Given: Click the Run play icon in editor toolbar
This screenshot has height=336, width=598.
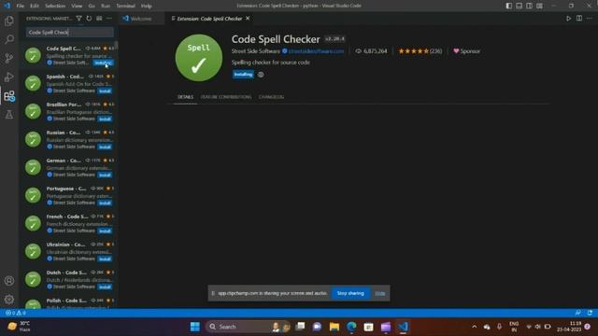Looking at the screenshot, I should coord(569,19).
